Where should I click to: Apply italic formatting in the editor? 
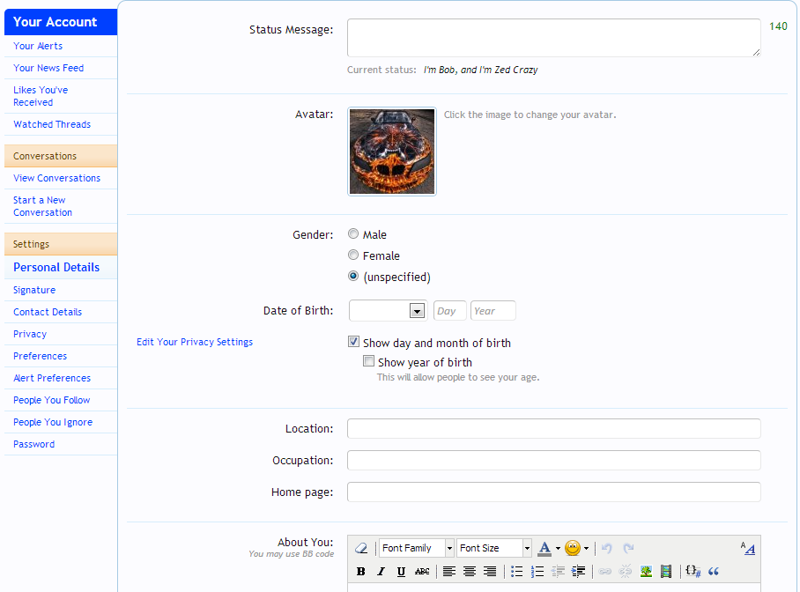click(x=381, y=572)
